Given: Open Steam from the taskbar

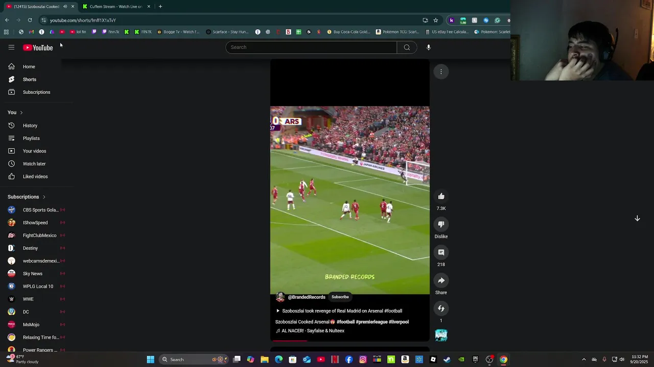Looking at the screenshot, I should click(x=447, y=359).
